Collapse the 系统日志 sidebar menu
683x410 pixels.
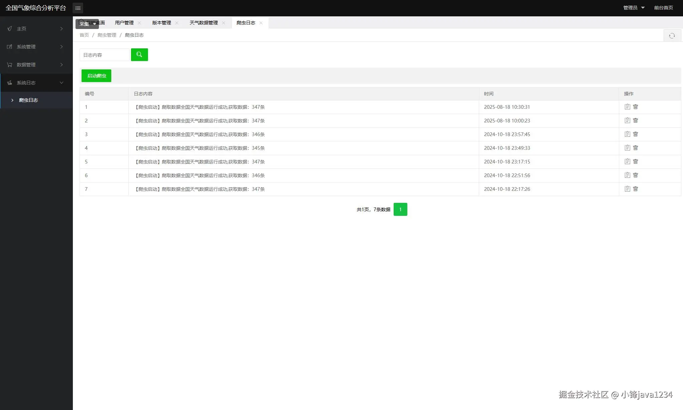coord(36,83)
